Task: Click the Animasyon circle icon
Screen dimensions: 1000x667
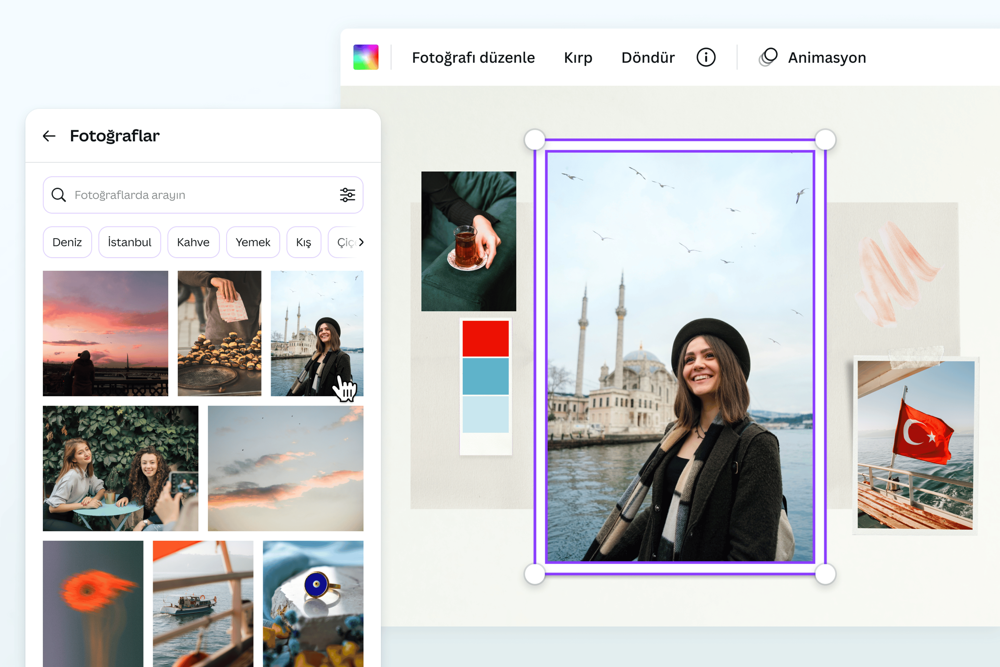Action: point(768,57)
